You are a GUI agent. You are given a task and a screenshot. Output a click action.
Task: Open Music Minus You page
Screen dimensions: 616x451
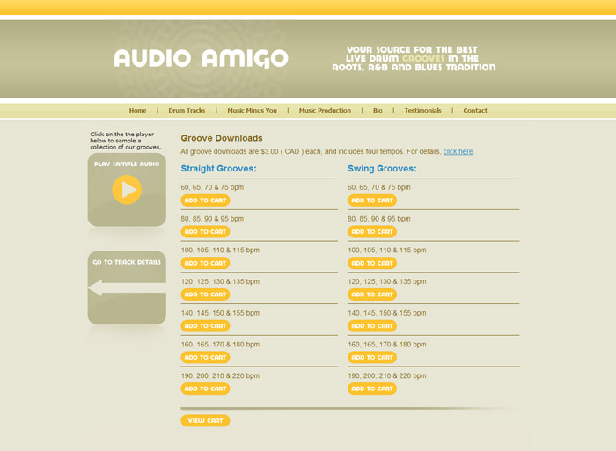252,110
